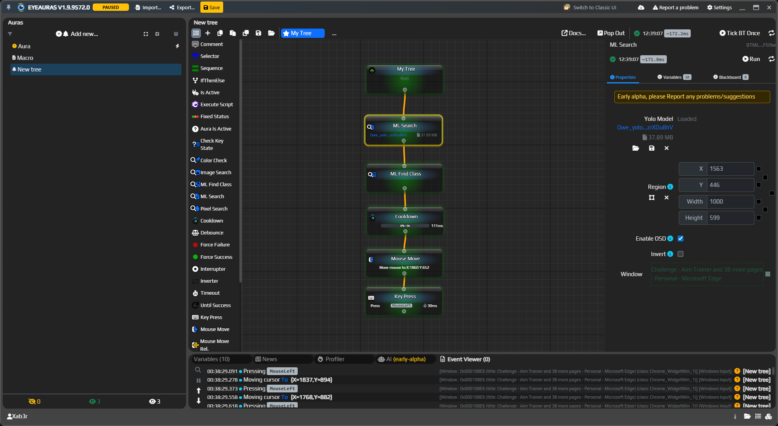Toggle the binding square beside X field
Viewport: 778px width, 426px height.
[759, 169]
